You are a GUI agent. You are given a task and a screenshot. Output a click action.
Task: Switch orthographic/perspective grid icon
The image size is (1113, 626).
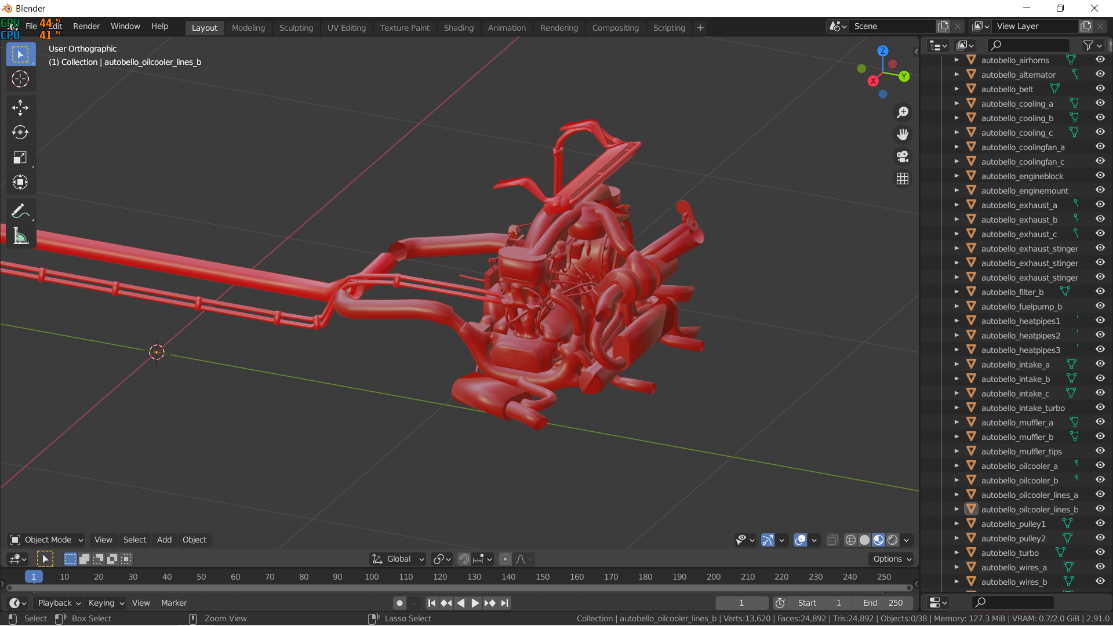coord(903,179)
